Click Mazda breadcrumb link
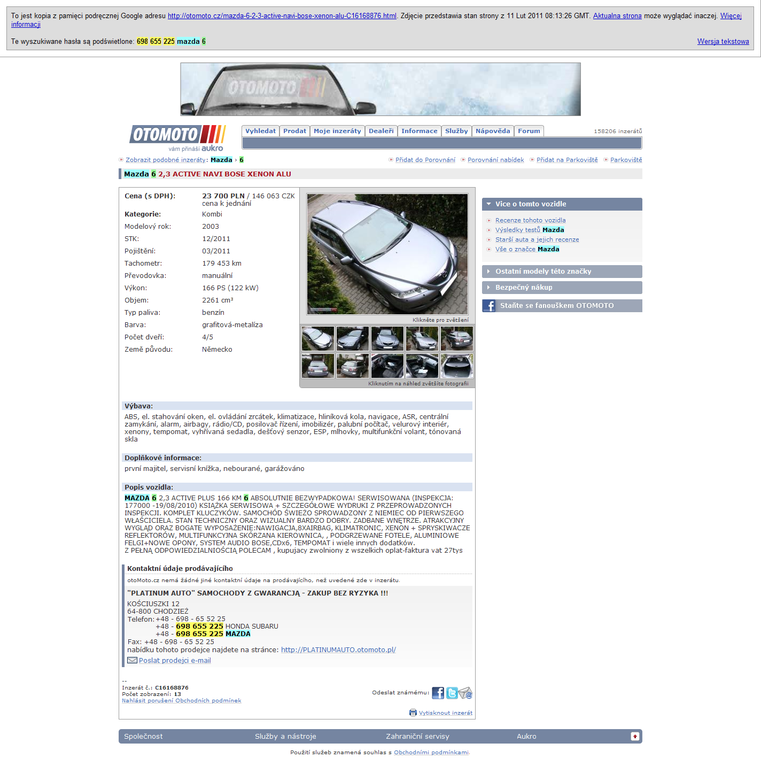 coord(221,160)
